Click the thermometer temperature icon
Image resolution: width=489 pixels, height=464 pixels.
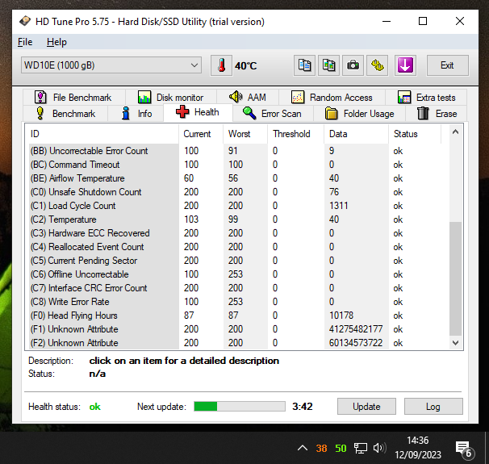click(x=221, y=65)
